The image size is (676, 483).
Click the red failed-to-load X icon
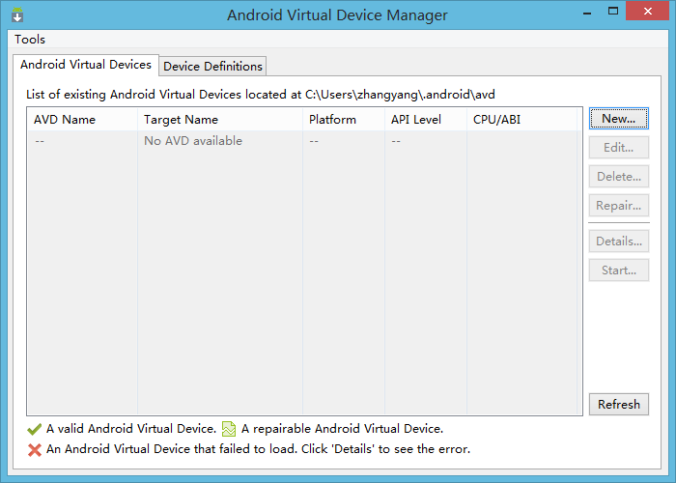[35, 449]
